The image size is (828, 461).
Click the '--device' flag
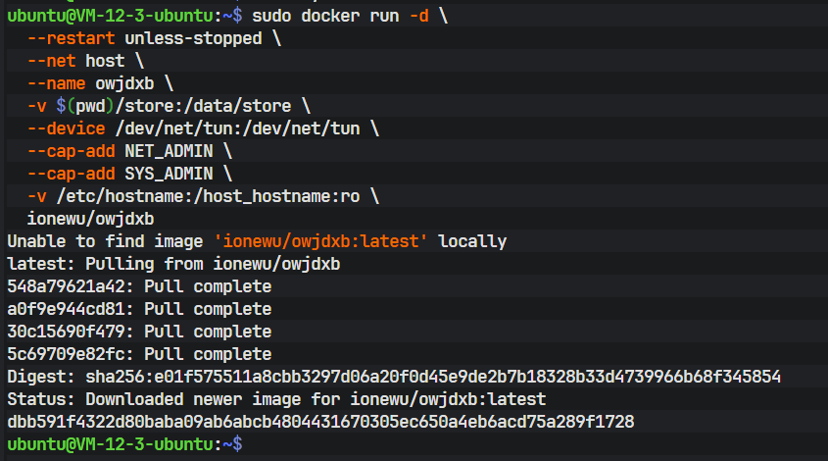[x=66, y=128]
